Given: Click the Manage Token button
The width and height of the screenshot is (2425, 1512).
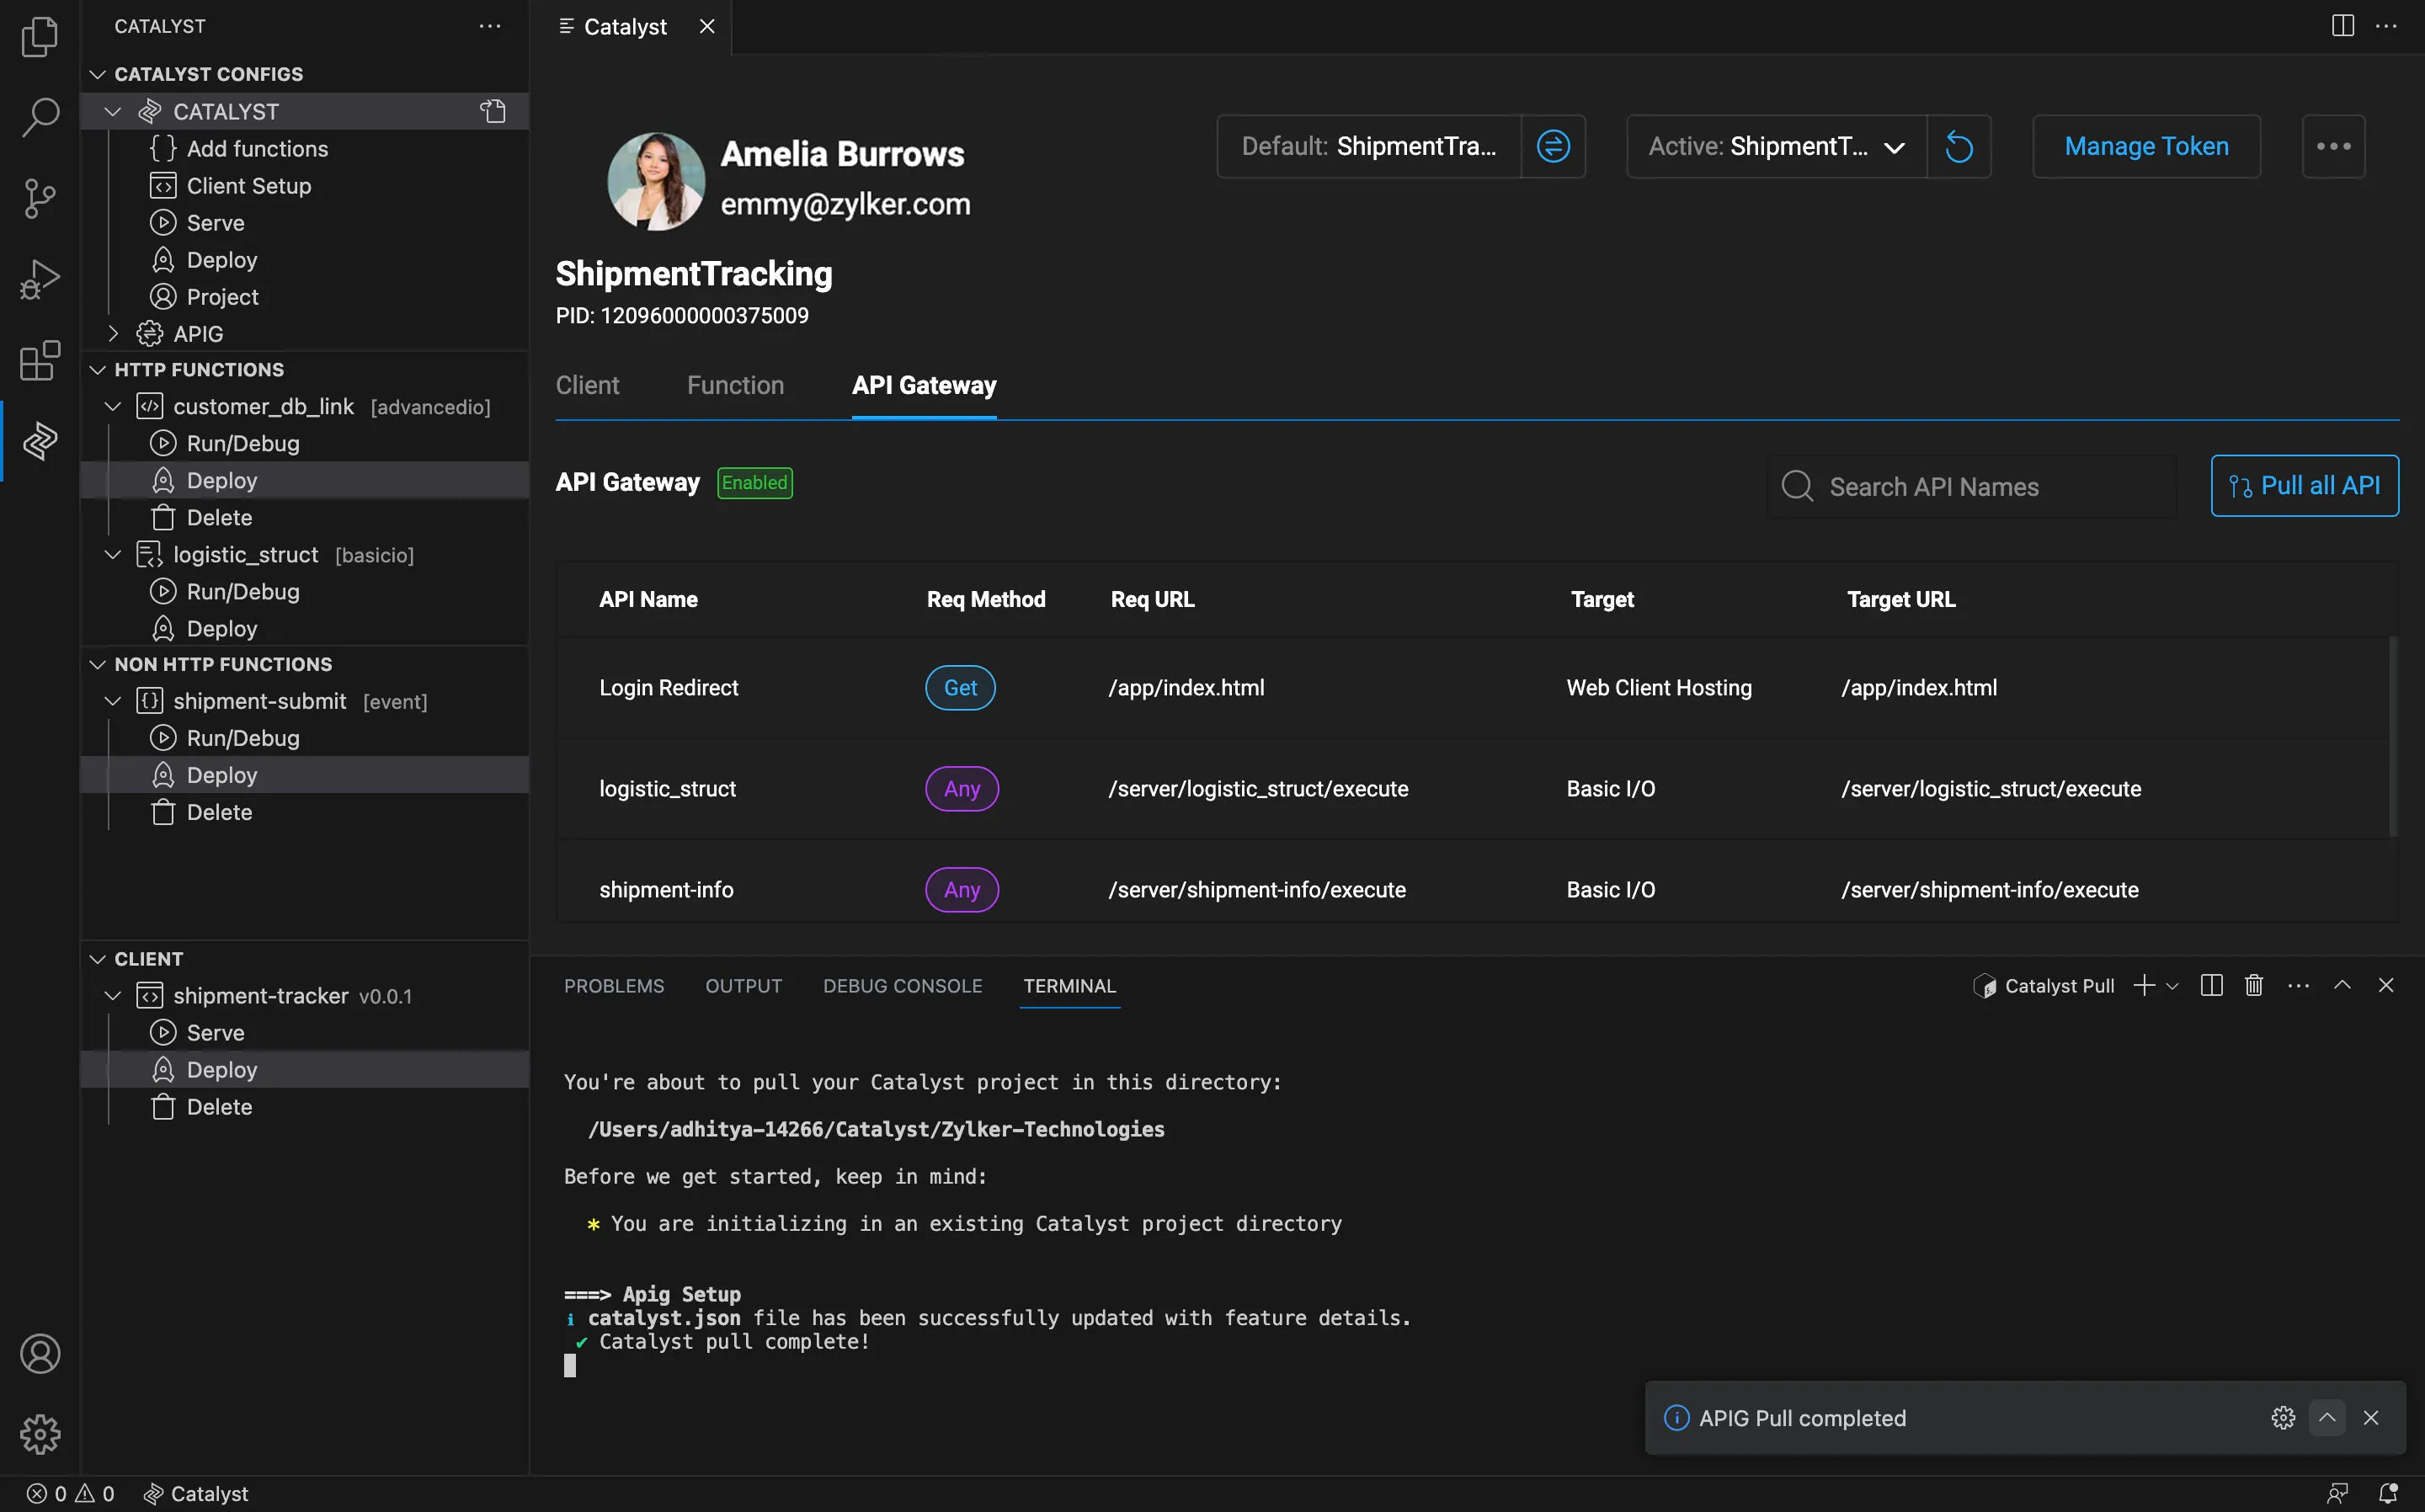Looking at the screenshot, I should click(2146, 146).
